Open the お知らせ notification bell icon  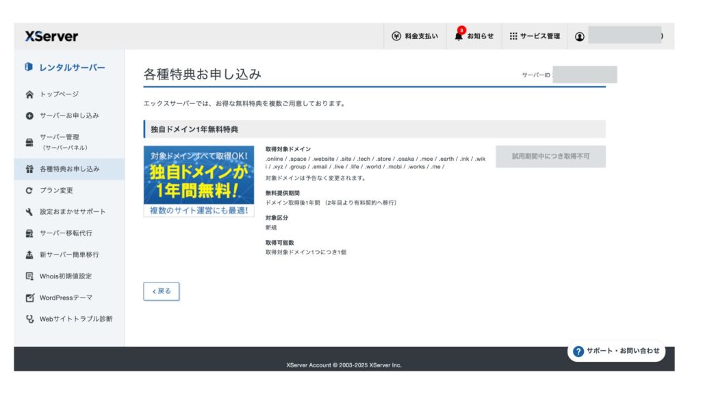click(x=458, y=36)
